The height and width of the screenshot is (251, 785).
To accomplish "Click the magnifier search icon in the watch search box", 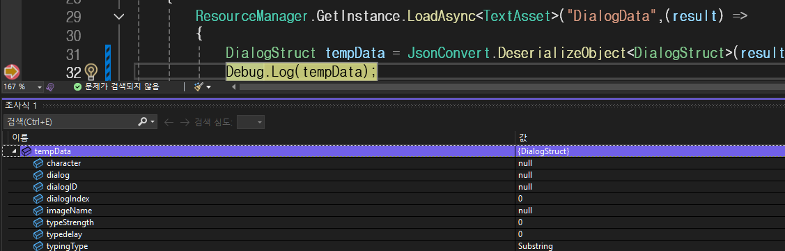I will [142, 122].
